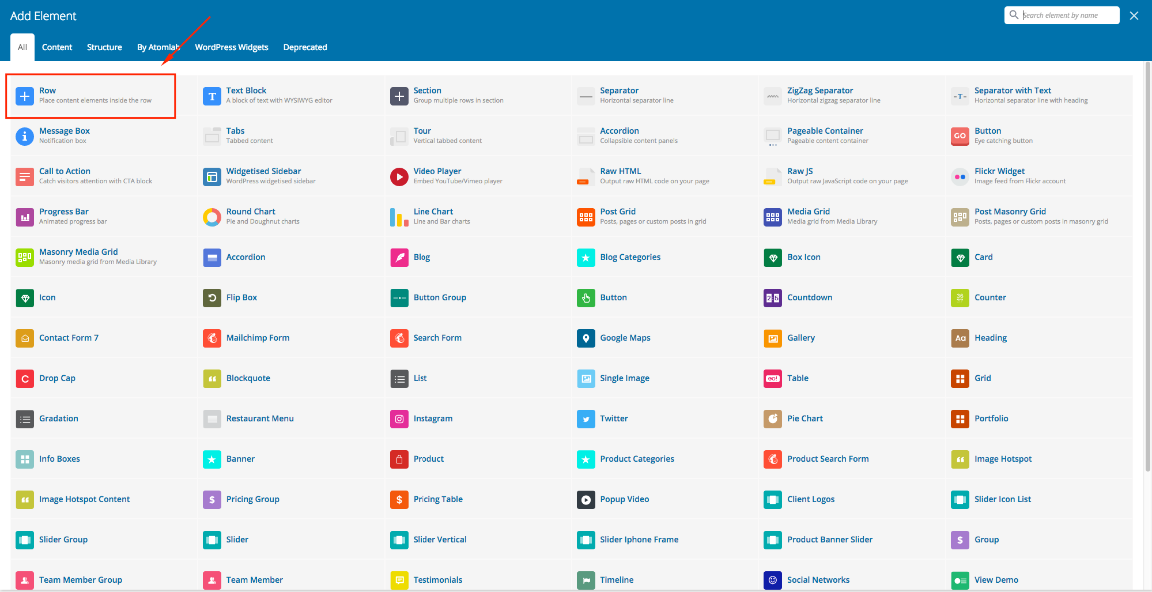Select the Drop Cap C icon
The image size is (1152, 592).
click(25, 378)
